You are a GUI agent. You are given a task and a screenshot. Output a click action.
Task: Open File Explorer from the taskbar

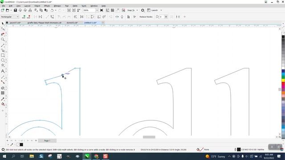[x=32, y=156]
